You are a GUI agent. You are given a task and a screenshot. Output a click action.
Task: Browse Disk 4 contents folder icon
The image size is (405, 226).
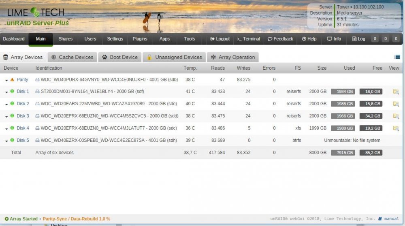click(x=396, y=128)
